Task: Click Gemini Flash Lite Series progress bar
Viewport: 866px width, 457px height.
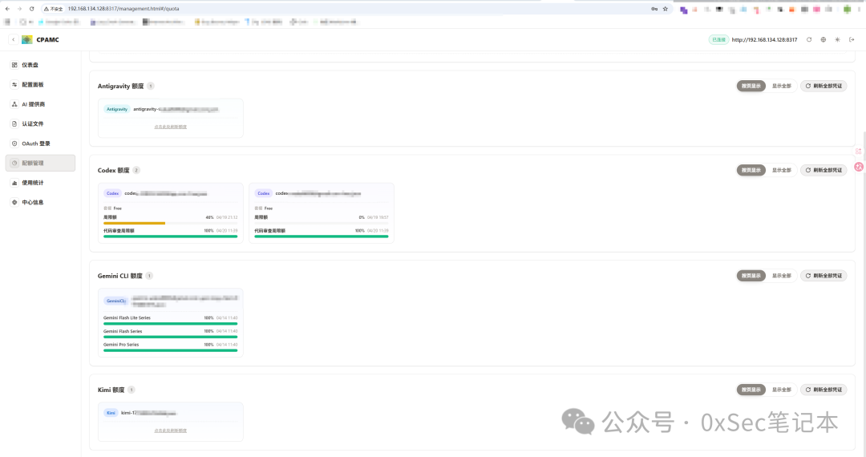Action: 170,323
